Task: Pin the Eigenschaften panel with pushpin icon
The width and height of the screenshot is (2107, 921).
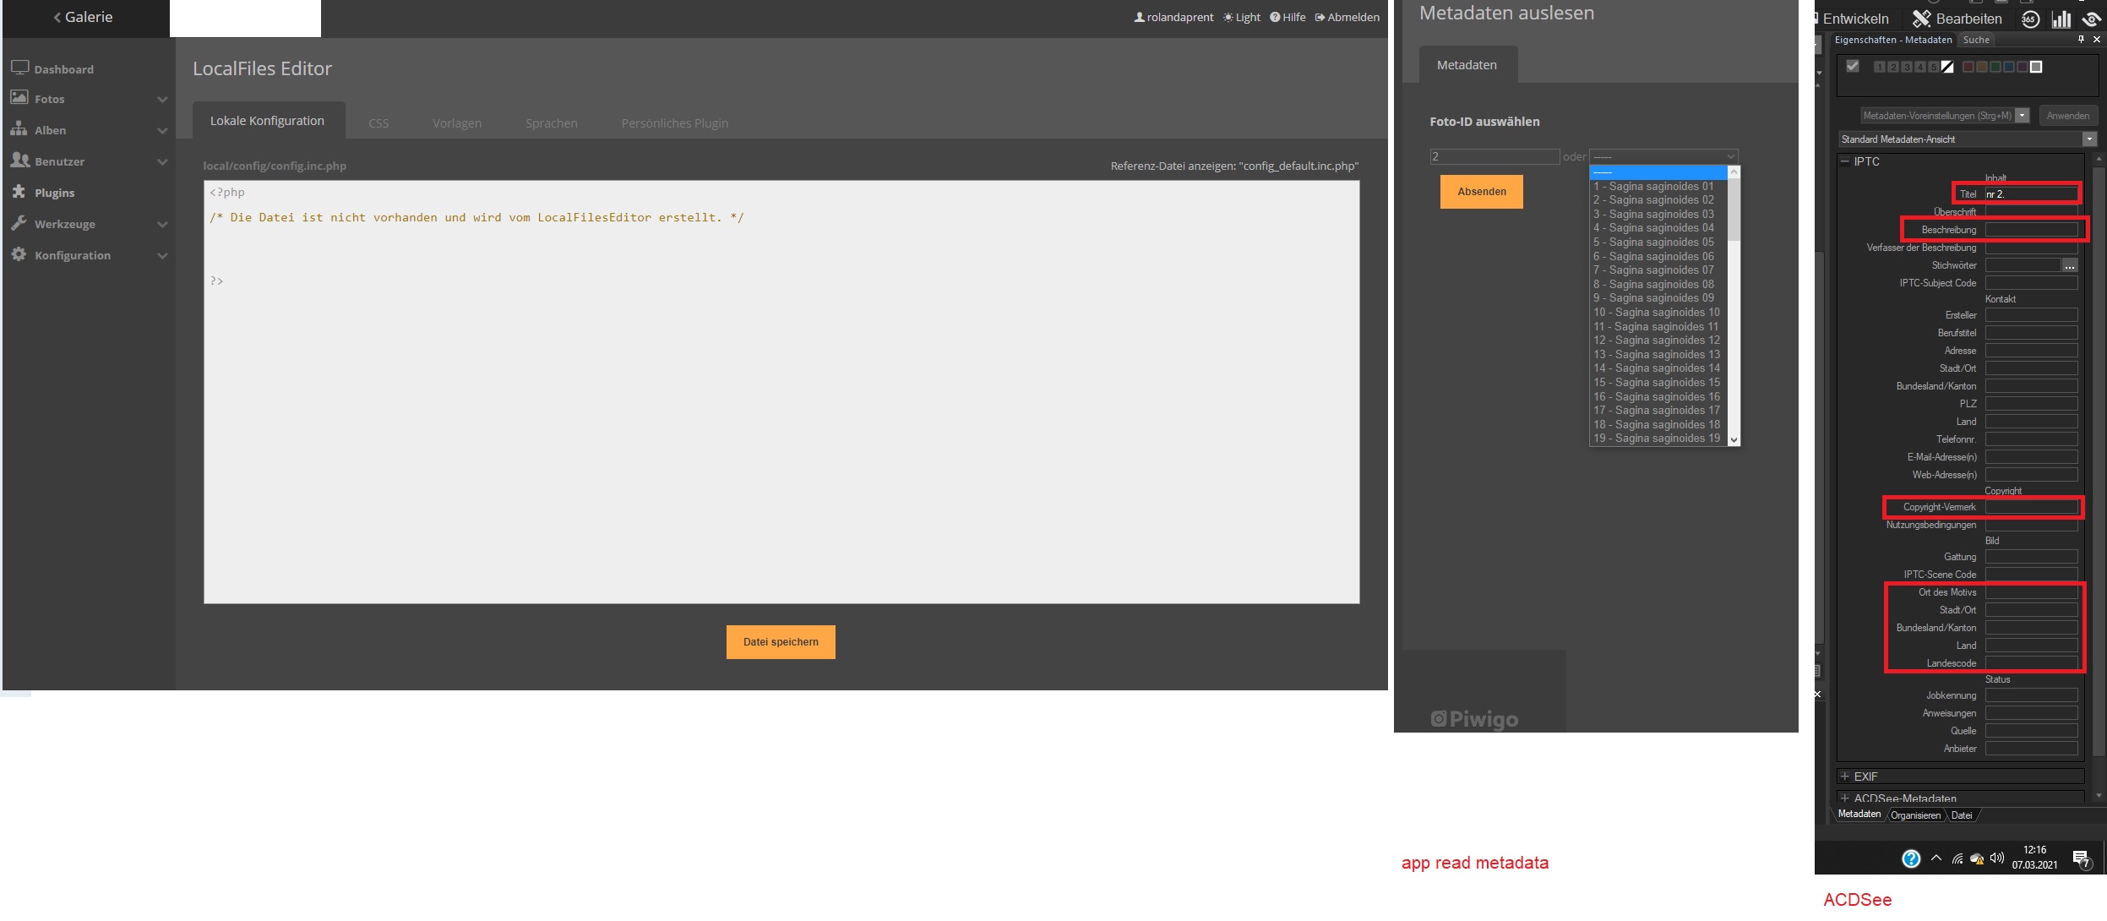Action: 2081,39
